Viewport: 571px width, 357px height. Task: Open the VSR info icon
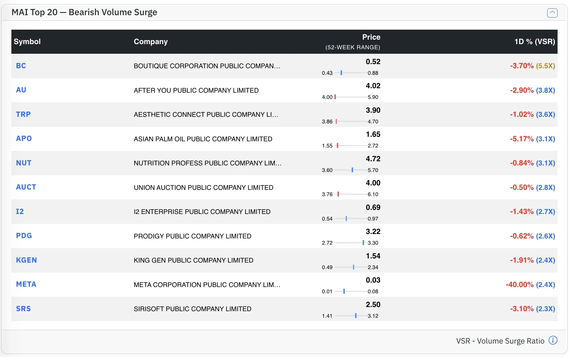coord(553,340)
